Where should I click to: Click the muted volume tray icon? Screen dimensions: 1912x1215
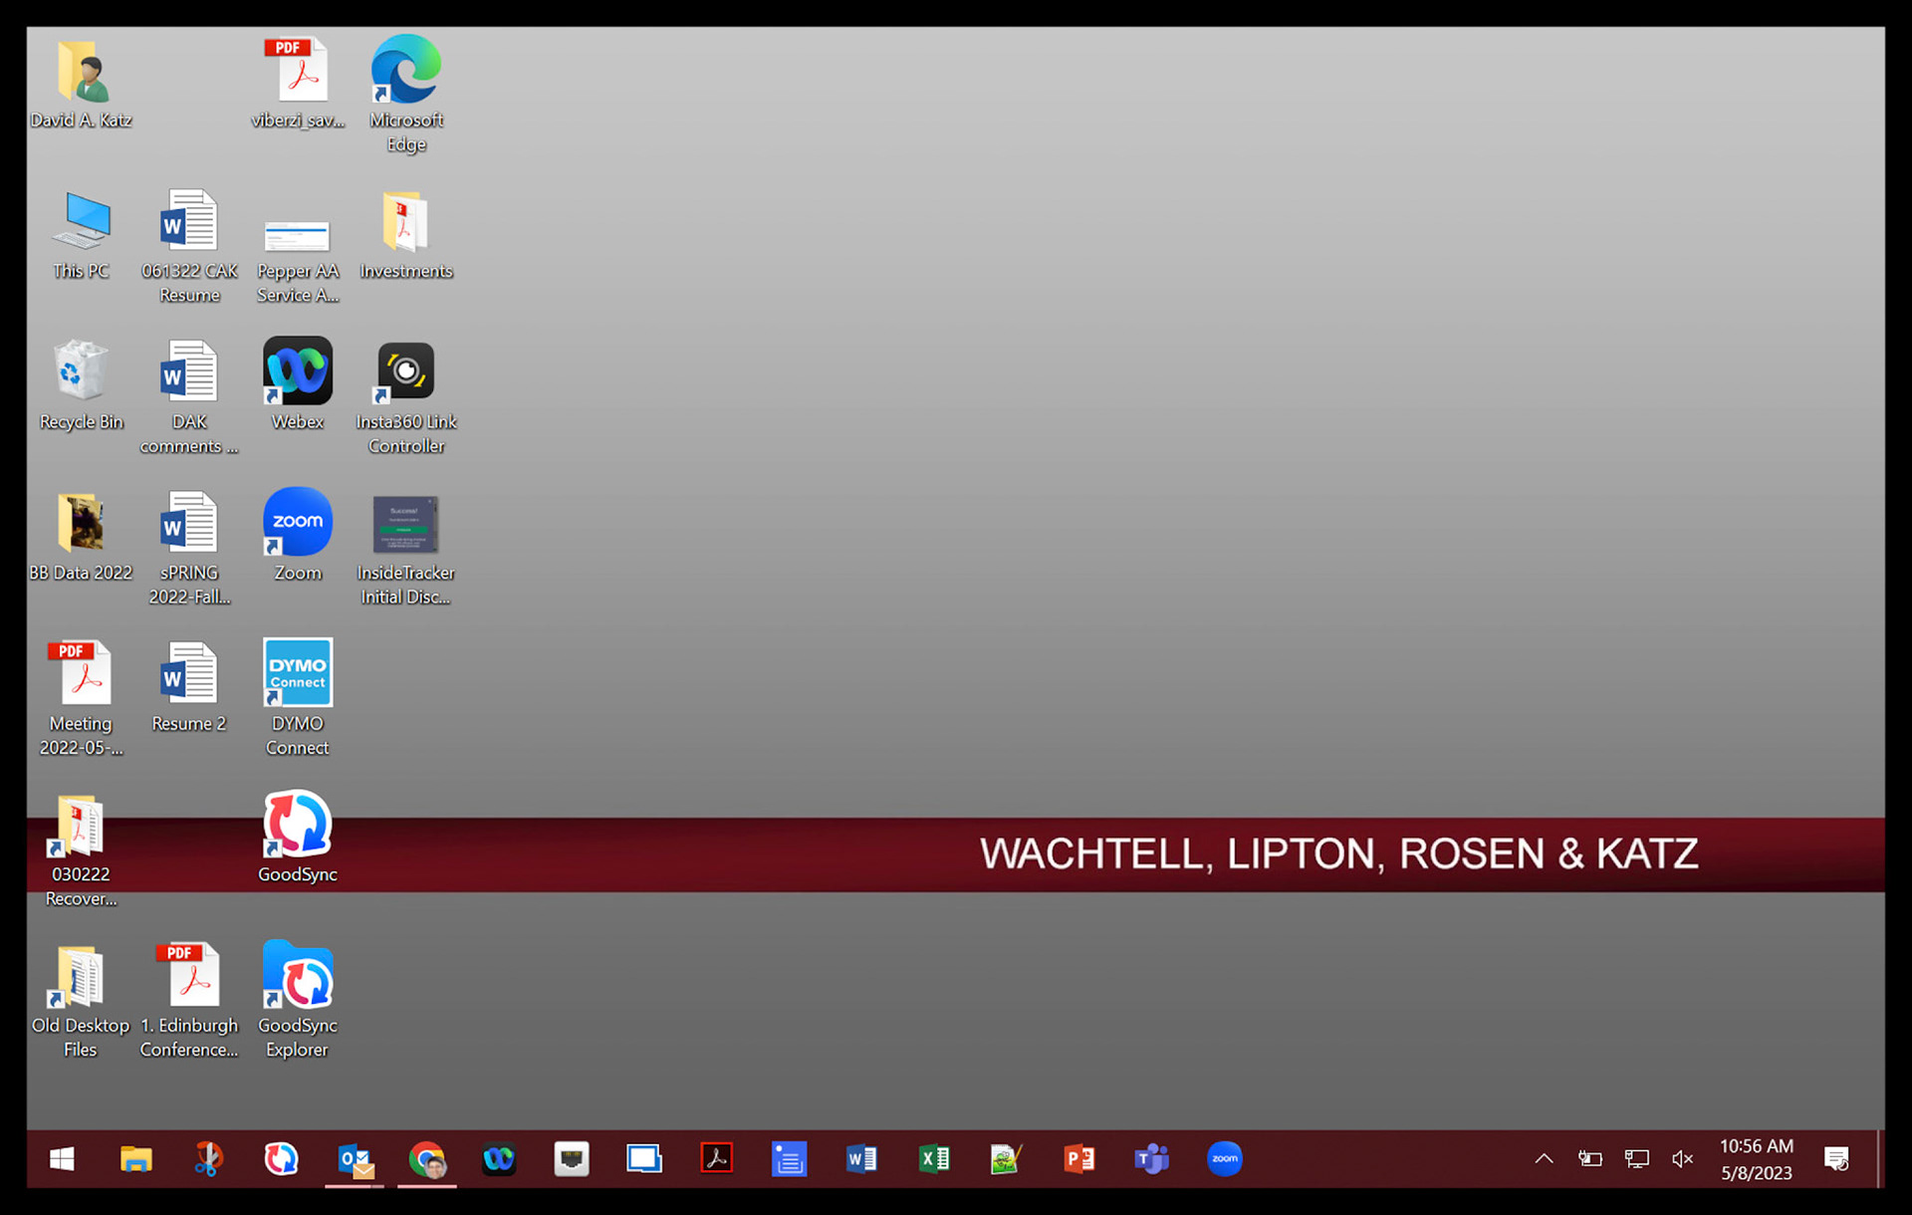1683,1159
